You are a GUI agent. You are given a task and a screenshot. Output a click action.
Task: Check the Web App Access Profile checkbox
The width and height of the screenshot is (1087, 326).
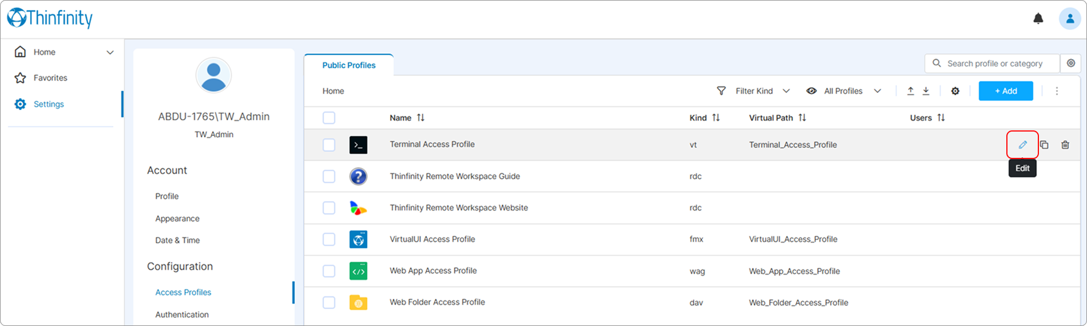pos(329,271)
